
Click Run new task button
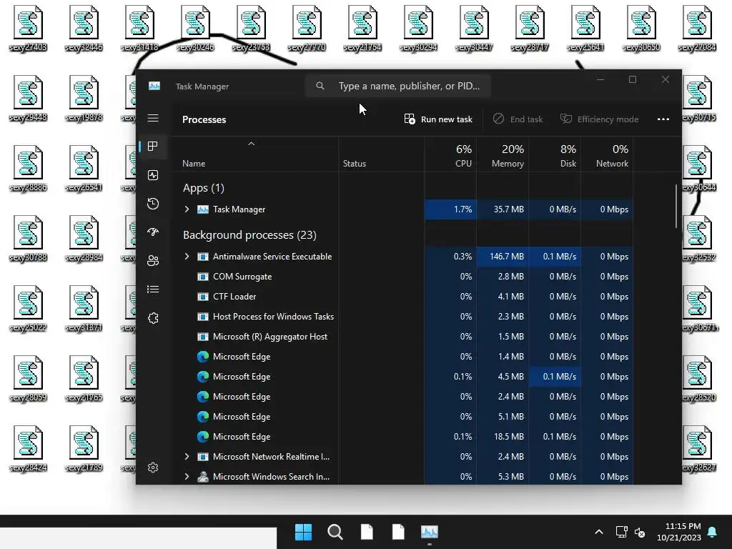coord(438,119)
